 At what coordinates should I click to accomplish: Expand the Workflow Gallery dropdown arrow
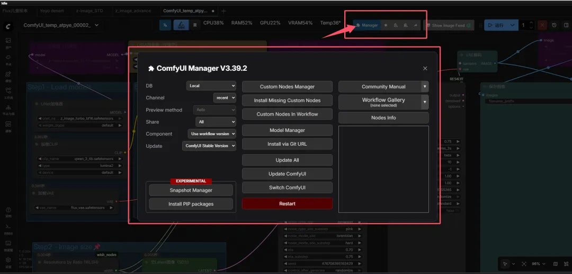point(425,102)
